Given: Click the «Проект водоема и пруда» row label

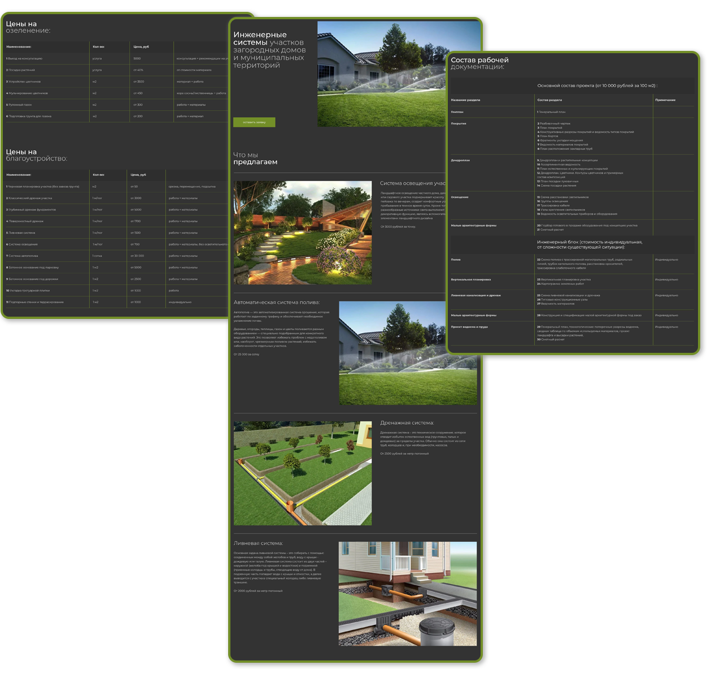Looking at the screenshot, I should pos(469,327).
